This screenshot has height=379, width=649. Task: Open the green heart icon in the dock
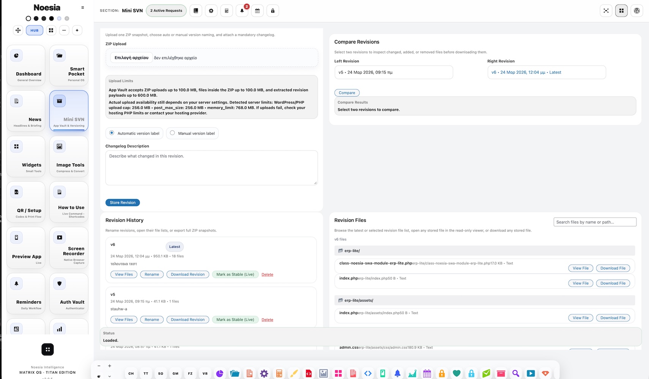457,373
